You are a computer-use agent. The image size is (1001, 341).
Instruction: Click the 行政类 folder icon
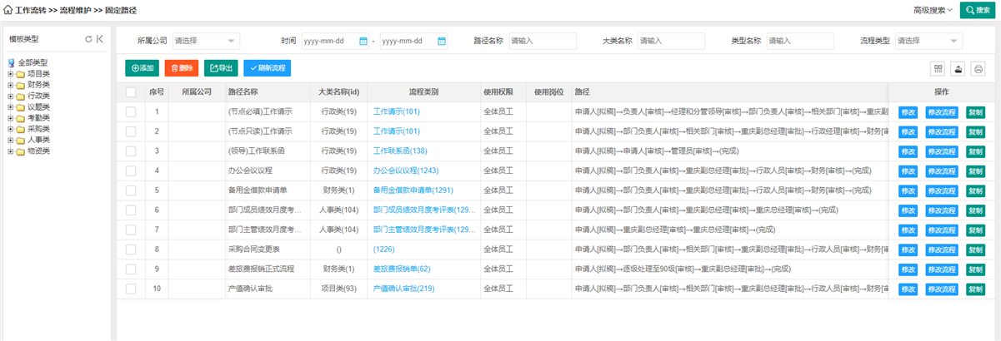[x=20, y=96]
